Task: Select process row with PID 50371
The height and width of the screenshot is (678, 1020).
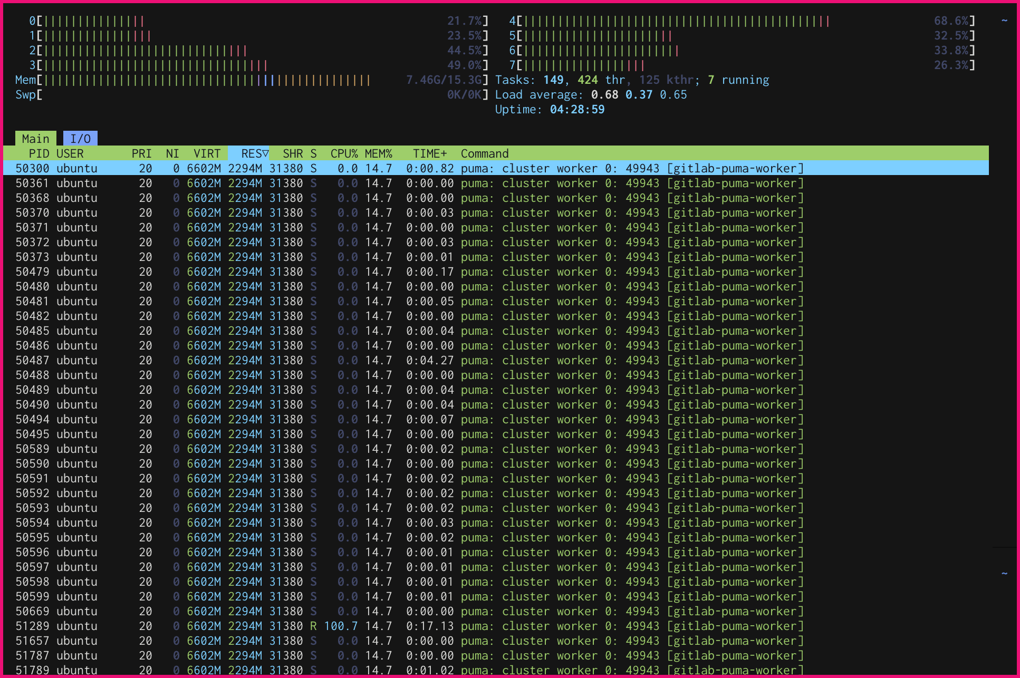Action: pos(496,227)
